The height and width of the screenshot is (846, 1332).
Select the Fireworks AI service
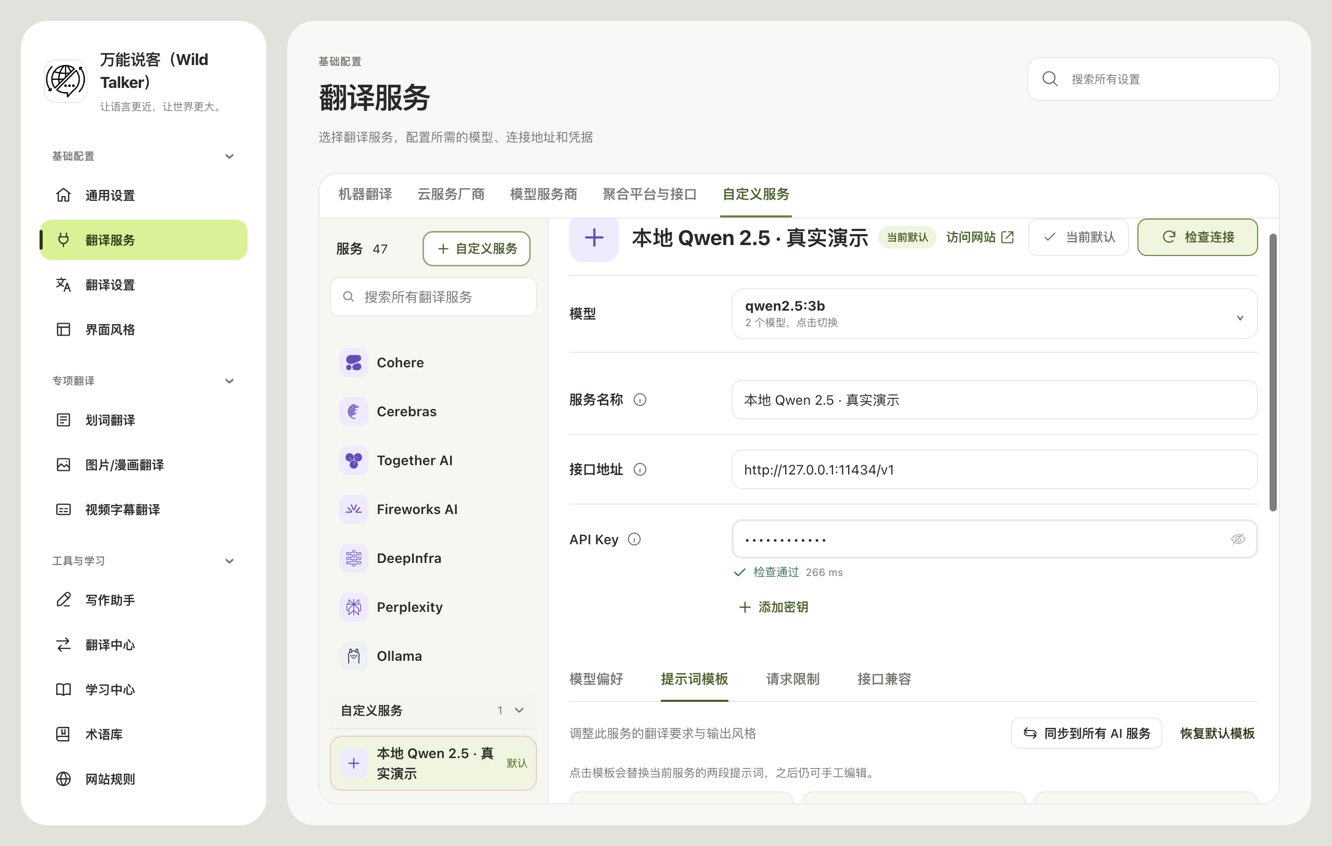pos(433,509)
